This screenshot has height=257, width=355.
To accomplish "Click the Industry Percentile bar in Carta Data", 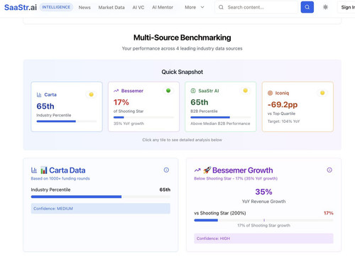I will (101, 197).
